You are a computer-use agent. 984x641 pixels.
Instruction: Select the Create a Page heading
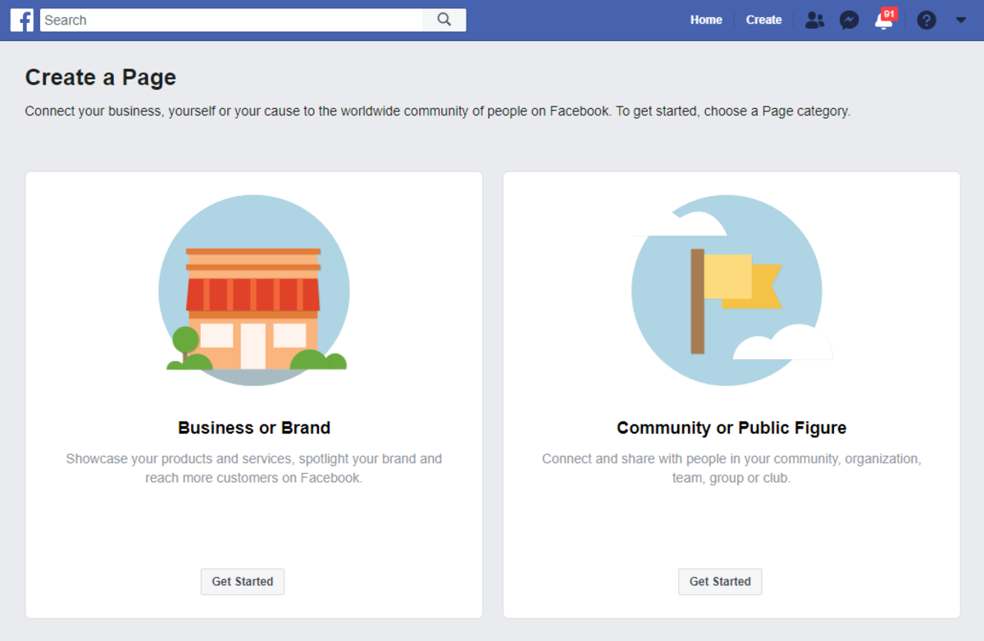[100, 76]
